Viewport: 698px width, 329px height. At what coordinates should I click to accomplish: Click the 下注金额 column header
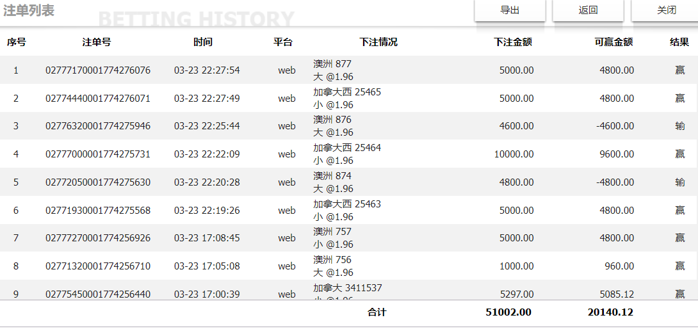click(x=513, y=42)
